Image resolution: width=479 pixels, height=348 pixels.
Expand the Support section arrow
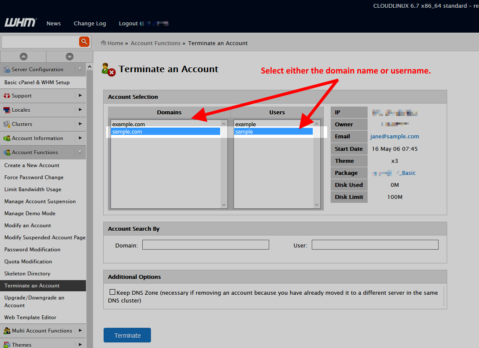pyautogui.click(x=80, y=95)
